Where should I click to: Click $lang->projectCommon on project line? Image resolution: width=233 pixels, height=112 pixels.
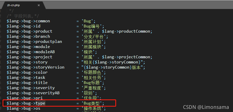click(x=126, y=57)
